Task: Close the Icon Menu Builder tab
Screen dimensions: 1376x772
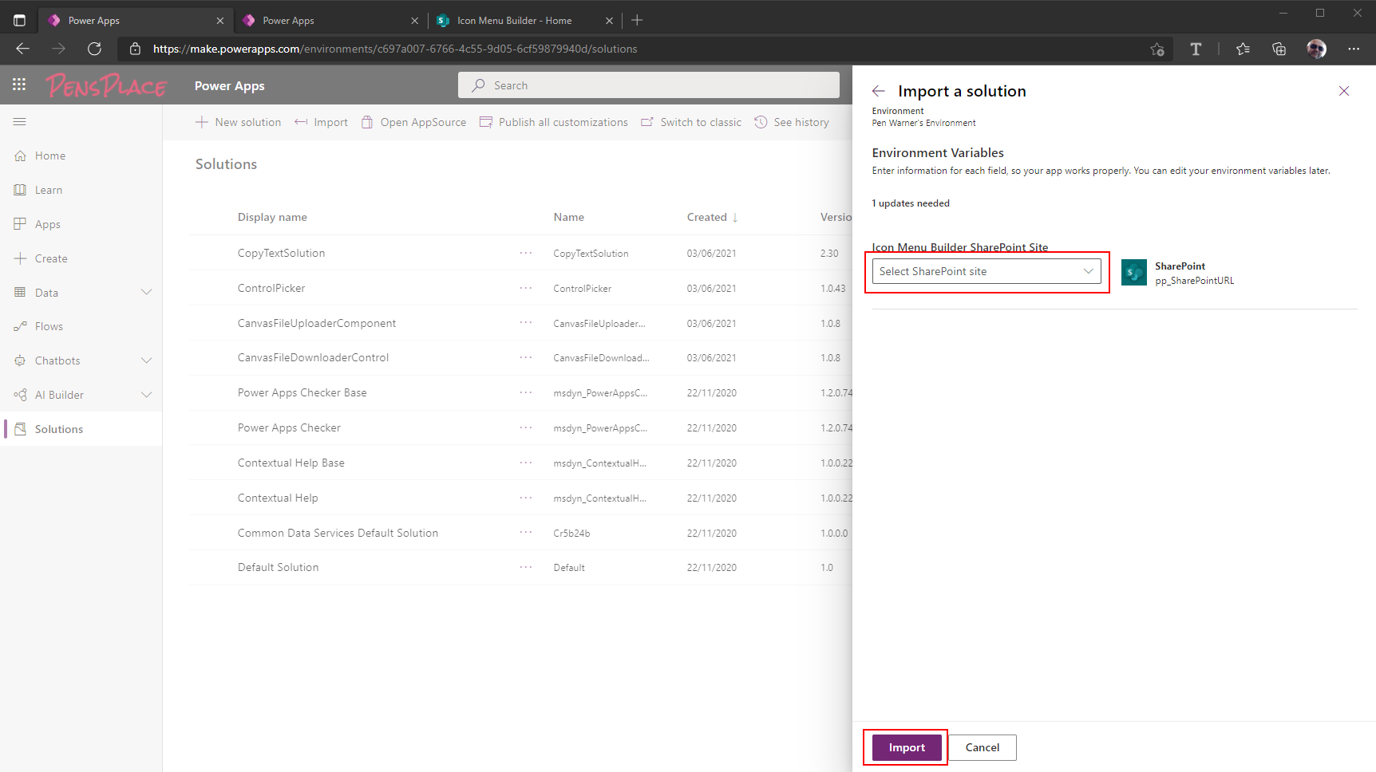Action: pyautogui.click(x=609, y=21)
